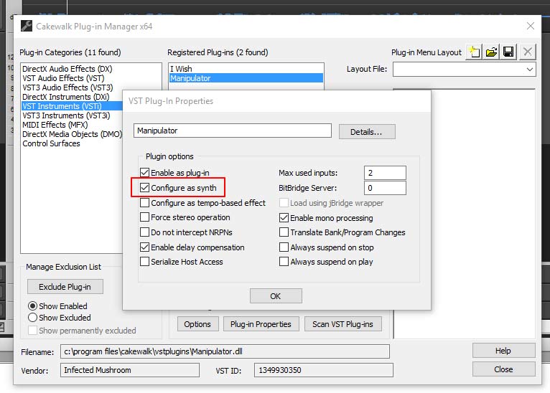Click the Max used inputs field
This screenshot has width=550, height=393.
(385, 173)
